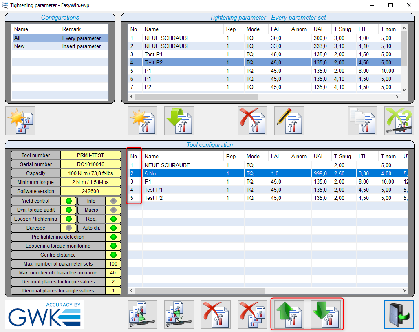Select the New configuration row
This screenshot has width=419, height=332.
60,46
